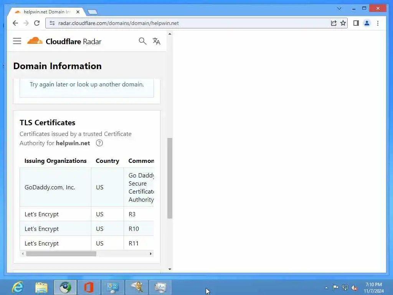Click the page scroll down arrow
393x295 pixels.
(170, 269)
